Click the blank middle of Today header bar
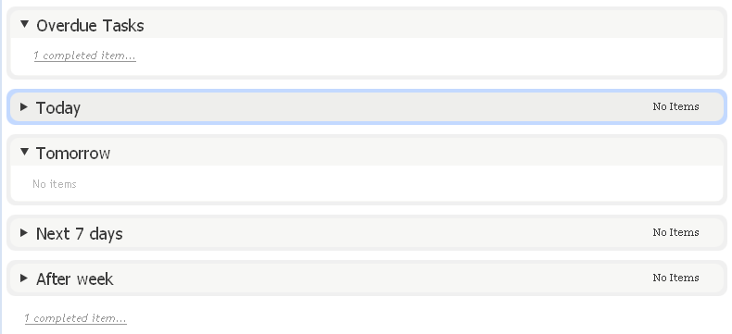The image size is (732, 334). (x=367, y=106)
